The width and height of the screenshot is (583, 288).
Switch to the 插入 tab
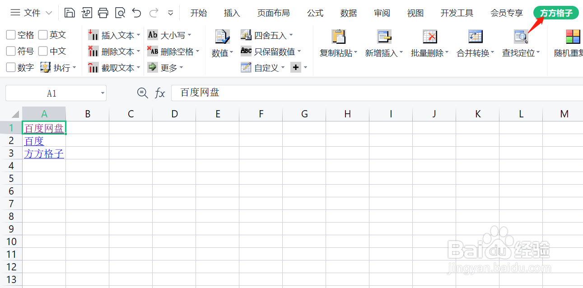pos(232,13)
